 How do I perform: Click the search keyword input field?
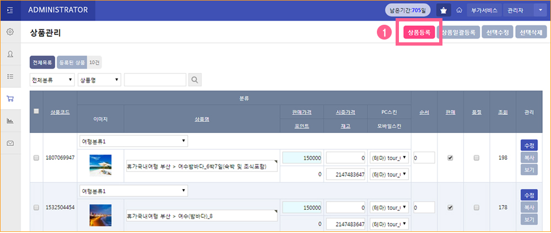(x=155, y=80)
